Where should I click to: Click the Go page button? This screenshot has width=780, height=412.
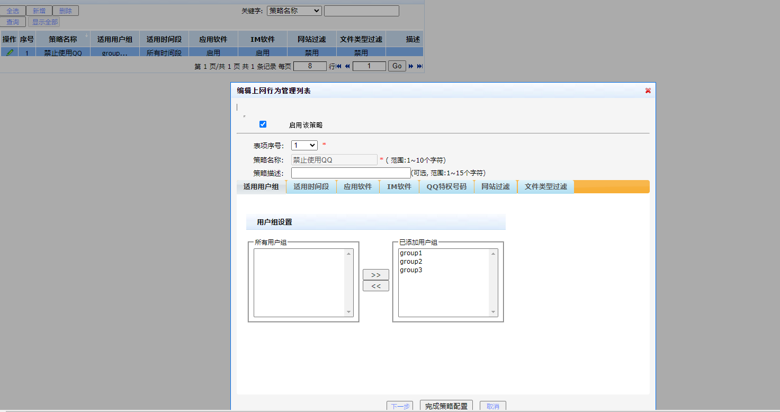click(x=397, y=66)
